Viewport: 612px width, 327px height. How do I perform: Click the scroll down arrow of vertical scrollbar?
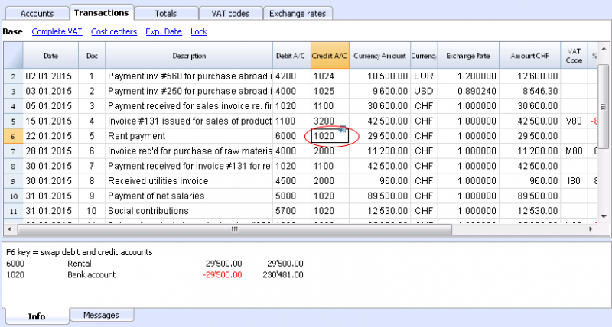tap(604, 217)
